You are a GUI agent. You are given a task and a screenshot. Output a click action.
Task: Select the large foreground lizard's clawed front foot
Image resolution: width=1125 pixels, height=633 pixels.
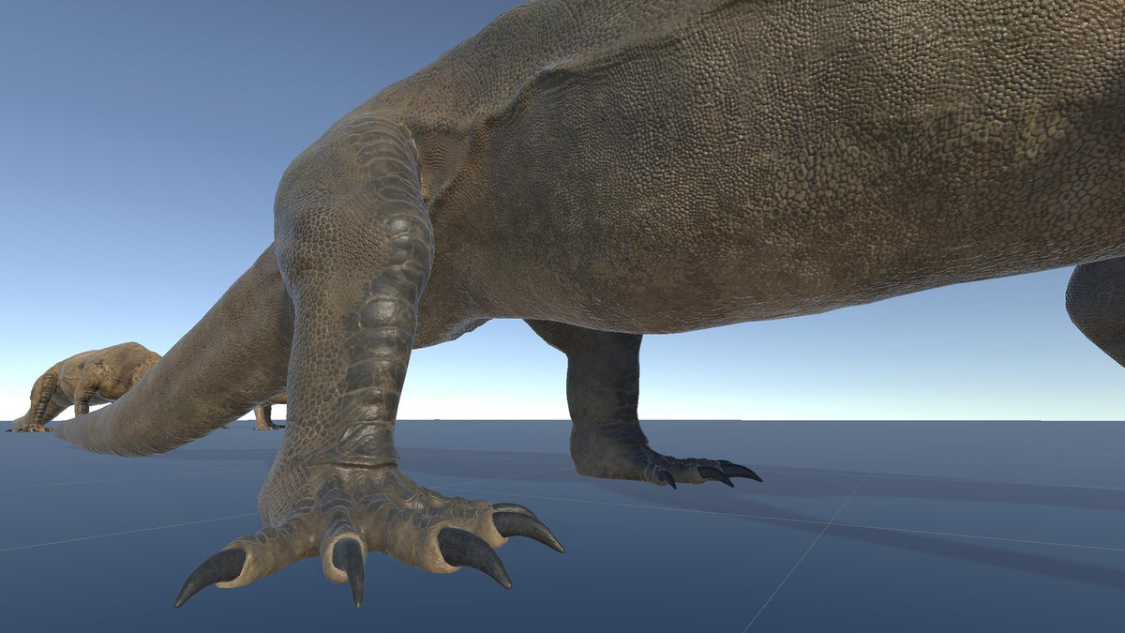click(x=370, y=535)
